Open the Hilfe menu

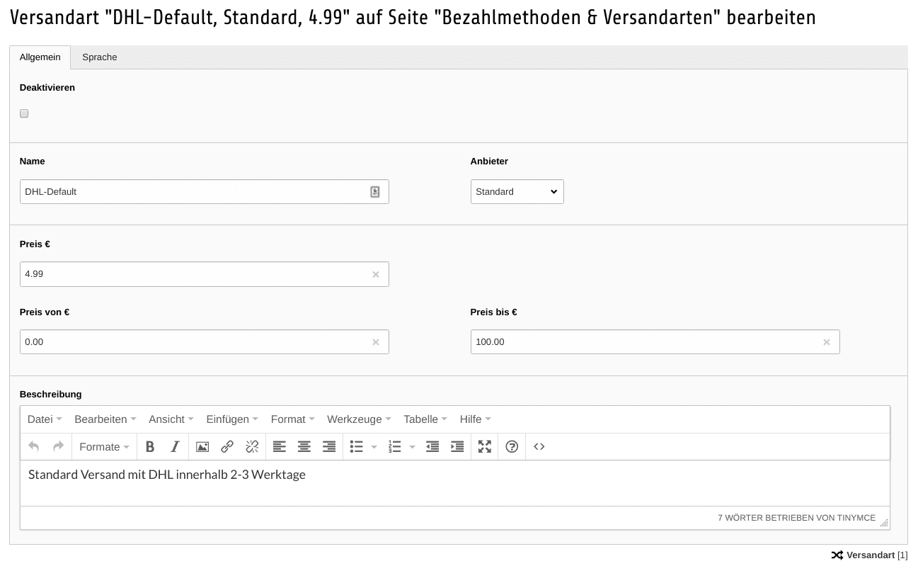tap(475, 419)
